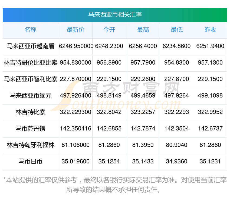Select high value 957.7900
This screenshot has width=230, height=198.
(x=143, y=63)
